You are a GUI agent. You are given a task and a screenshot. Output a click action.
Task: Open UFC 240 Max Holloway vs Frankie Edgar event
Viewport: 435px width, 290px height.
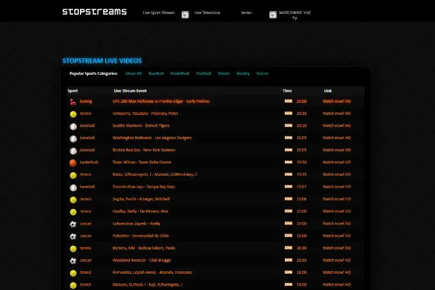(161, 101)
